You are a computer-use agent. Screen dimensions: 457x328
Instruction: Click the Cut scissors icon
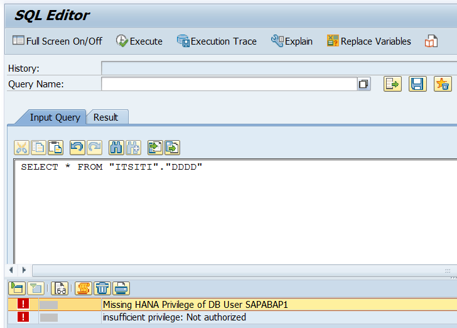[x=21, y=148]
